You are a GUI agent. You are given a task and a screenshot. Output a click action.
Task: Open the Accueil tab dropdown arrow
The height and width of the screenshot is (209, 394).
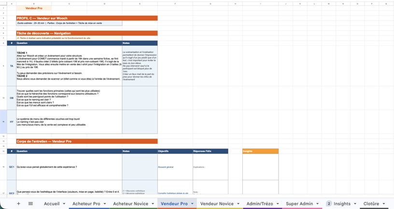pos(64,204)
